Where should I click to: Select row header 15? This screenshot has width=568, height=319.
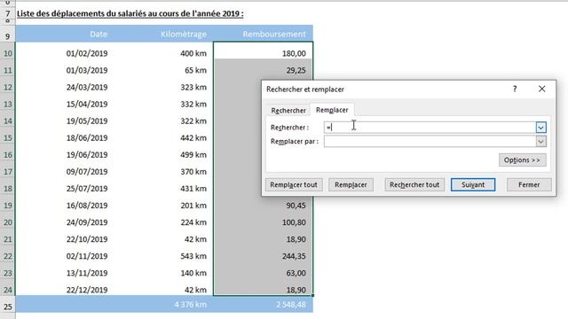tap(8, 138)
